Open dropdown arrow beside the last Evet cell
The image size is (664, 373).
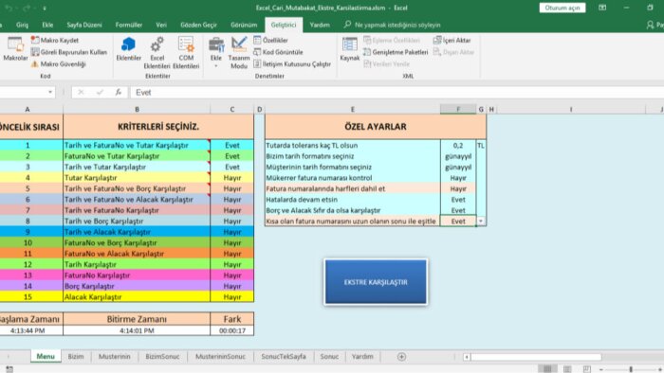pos(481,221)
